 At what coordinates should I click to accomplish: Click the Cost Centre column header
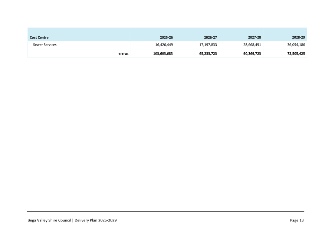click(39, 37)
